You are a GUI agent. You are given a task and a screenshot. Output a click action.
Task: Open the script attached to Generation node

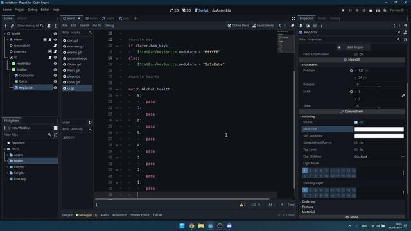[x=55, y=46]
